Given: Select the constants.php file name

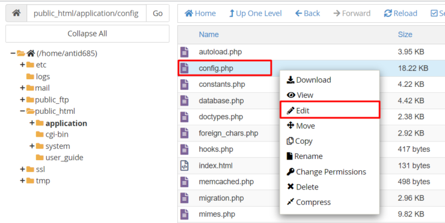Looking at the screenshot, I should pyautogui.click(x=222, y=85).
